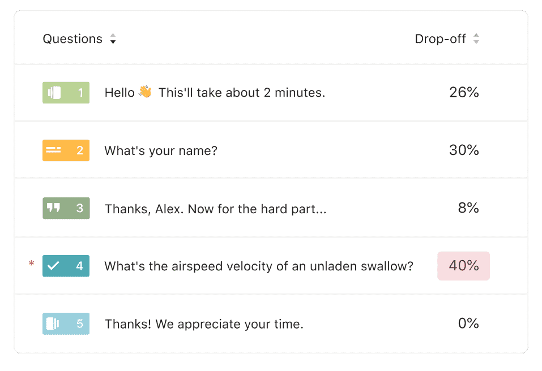Viewport: 542px width, 371px height.
Task: Sort by Drop-off using the sort arrows
Action: click(x=476, y=38)
